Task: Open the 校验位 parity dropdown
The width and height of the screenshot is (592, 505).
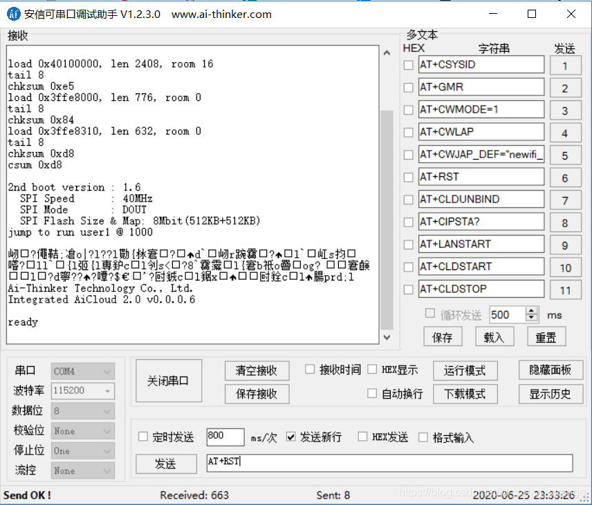Action: [83, 430]
